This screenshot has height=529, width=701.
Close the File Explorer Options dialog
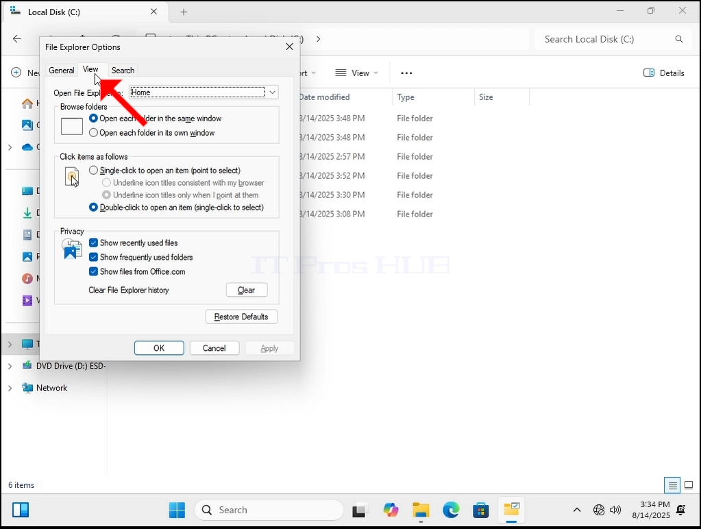click(289, 47)
